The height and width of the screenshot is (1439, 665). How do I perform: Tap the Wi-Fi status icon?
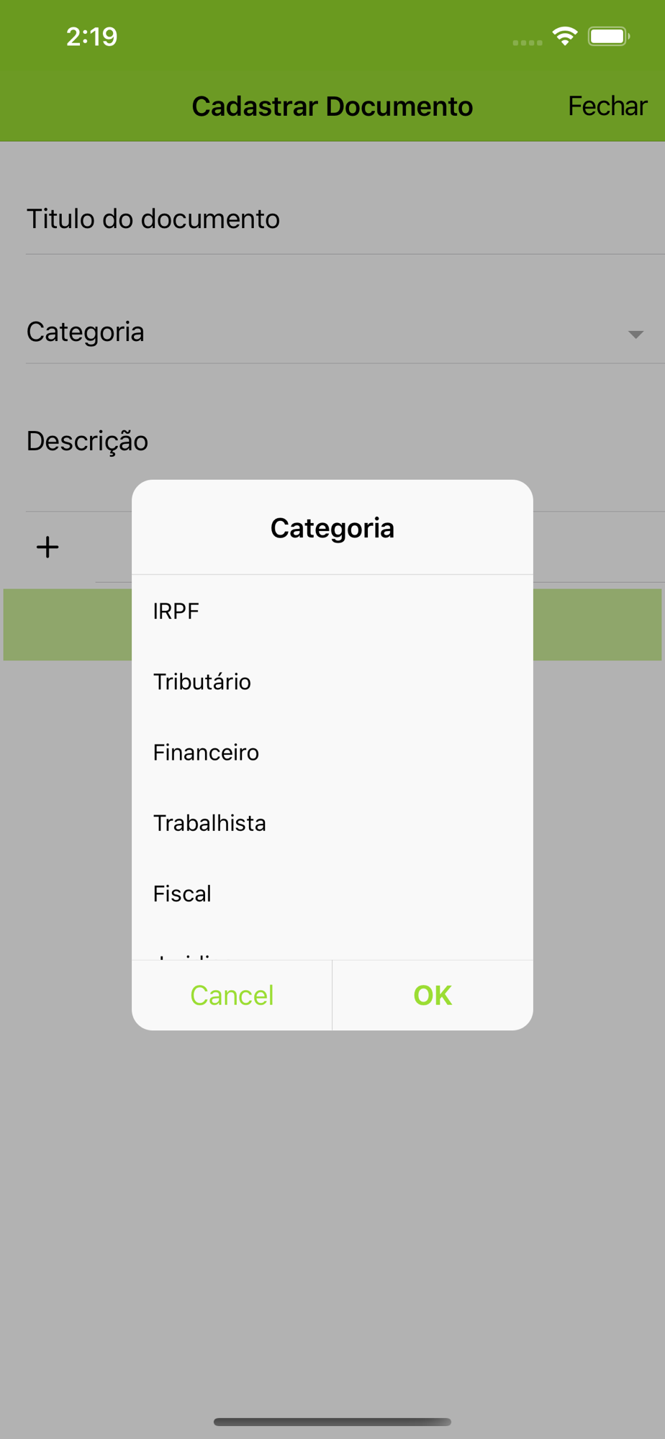565,36
